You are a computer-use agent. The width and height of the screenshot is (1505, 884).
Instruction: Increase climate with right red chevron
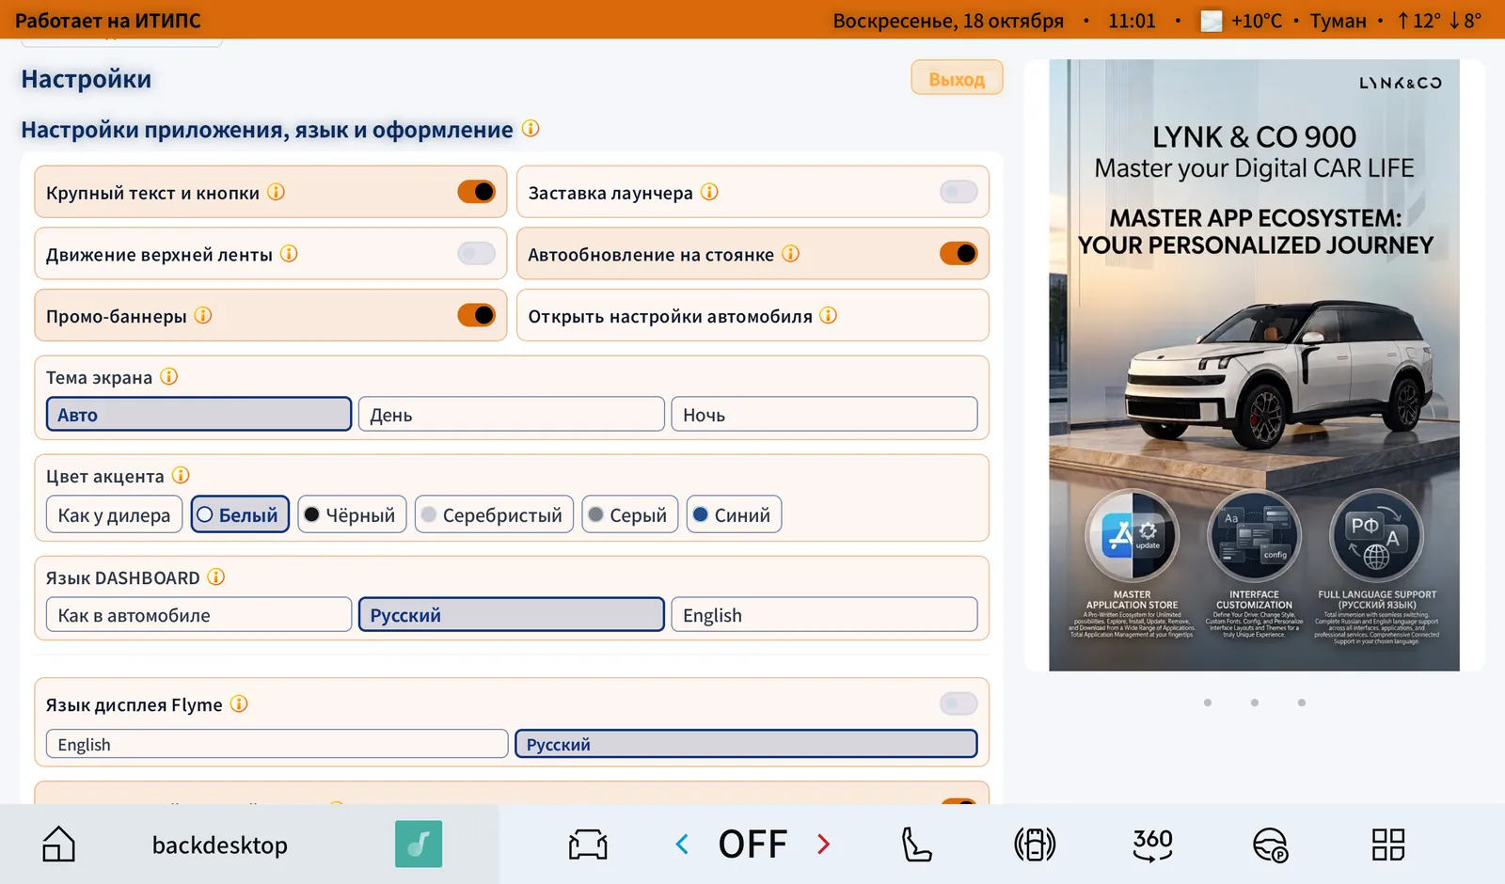pos(823,844)
